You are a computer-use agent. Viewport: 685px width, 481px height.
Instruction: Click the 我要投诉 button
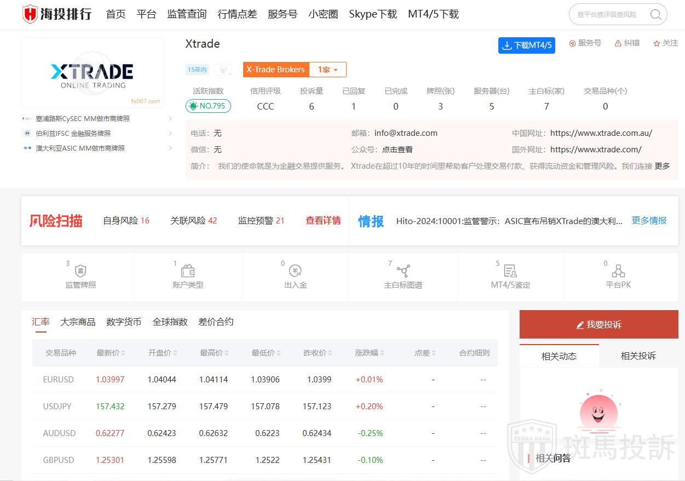[x=598, y=324]
